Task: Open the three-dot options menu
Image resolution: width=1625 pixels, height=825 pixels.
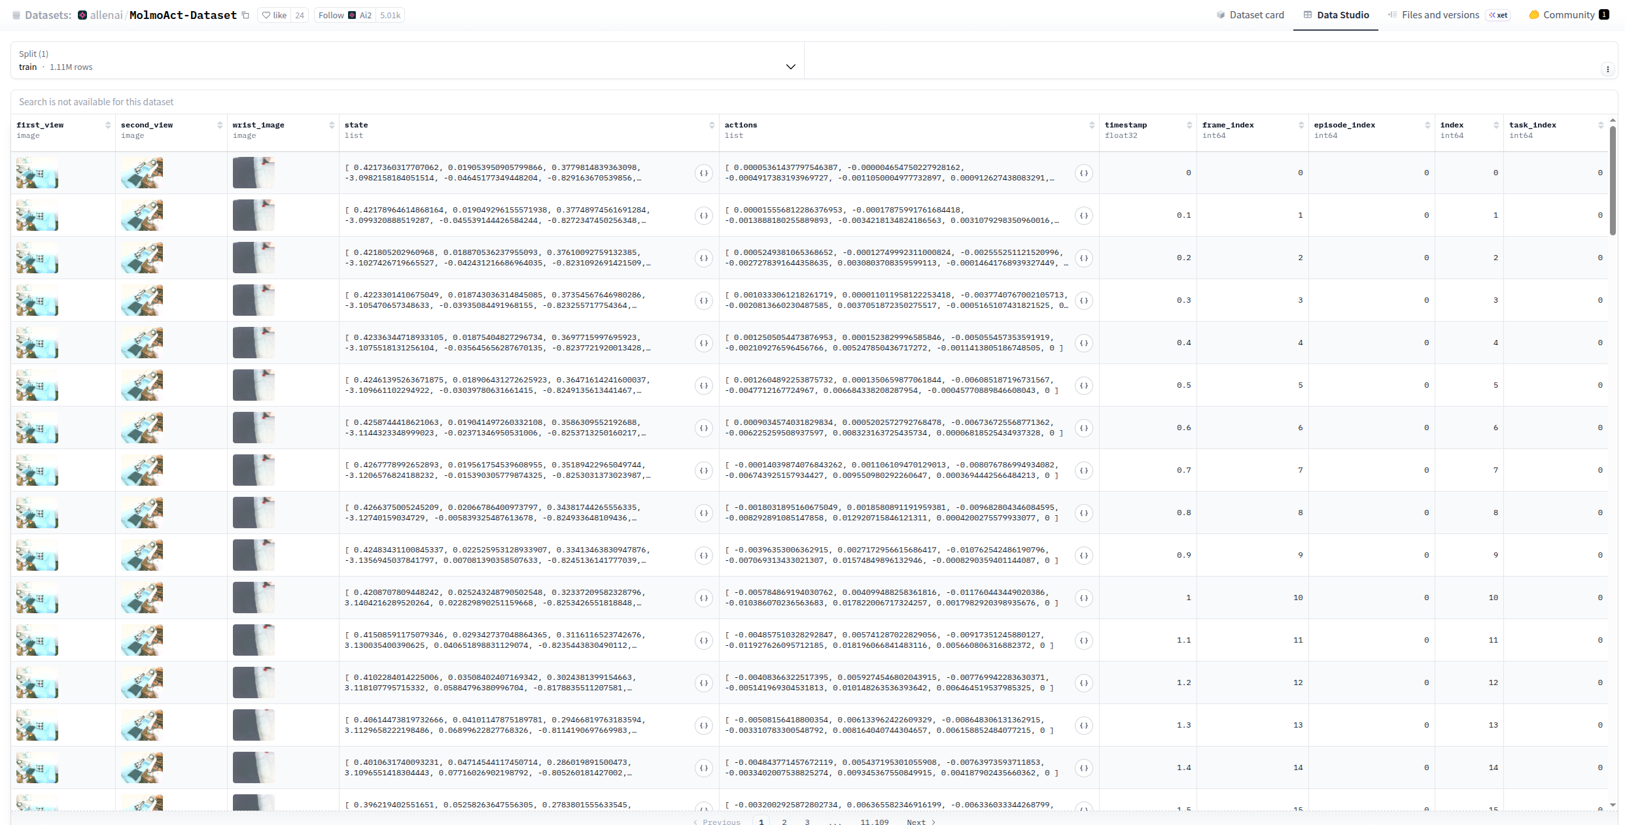Action: click(1607, 69)
